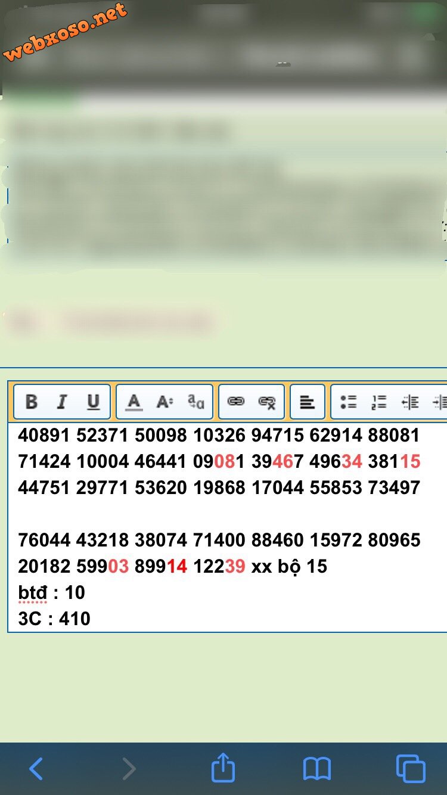Click number 55853 in editor
The image size is (447, 795).
(x=336, y=487)
